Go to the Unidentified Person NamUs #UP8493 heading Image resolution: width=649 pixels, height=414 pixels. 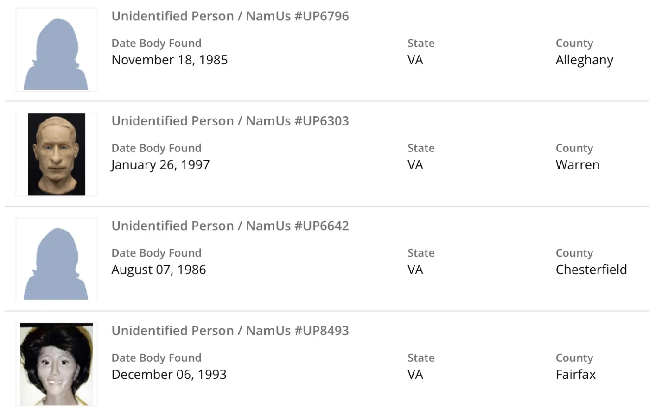tap(230, 331)
